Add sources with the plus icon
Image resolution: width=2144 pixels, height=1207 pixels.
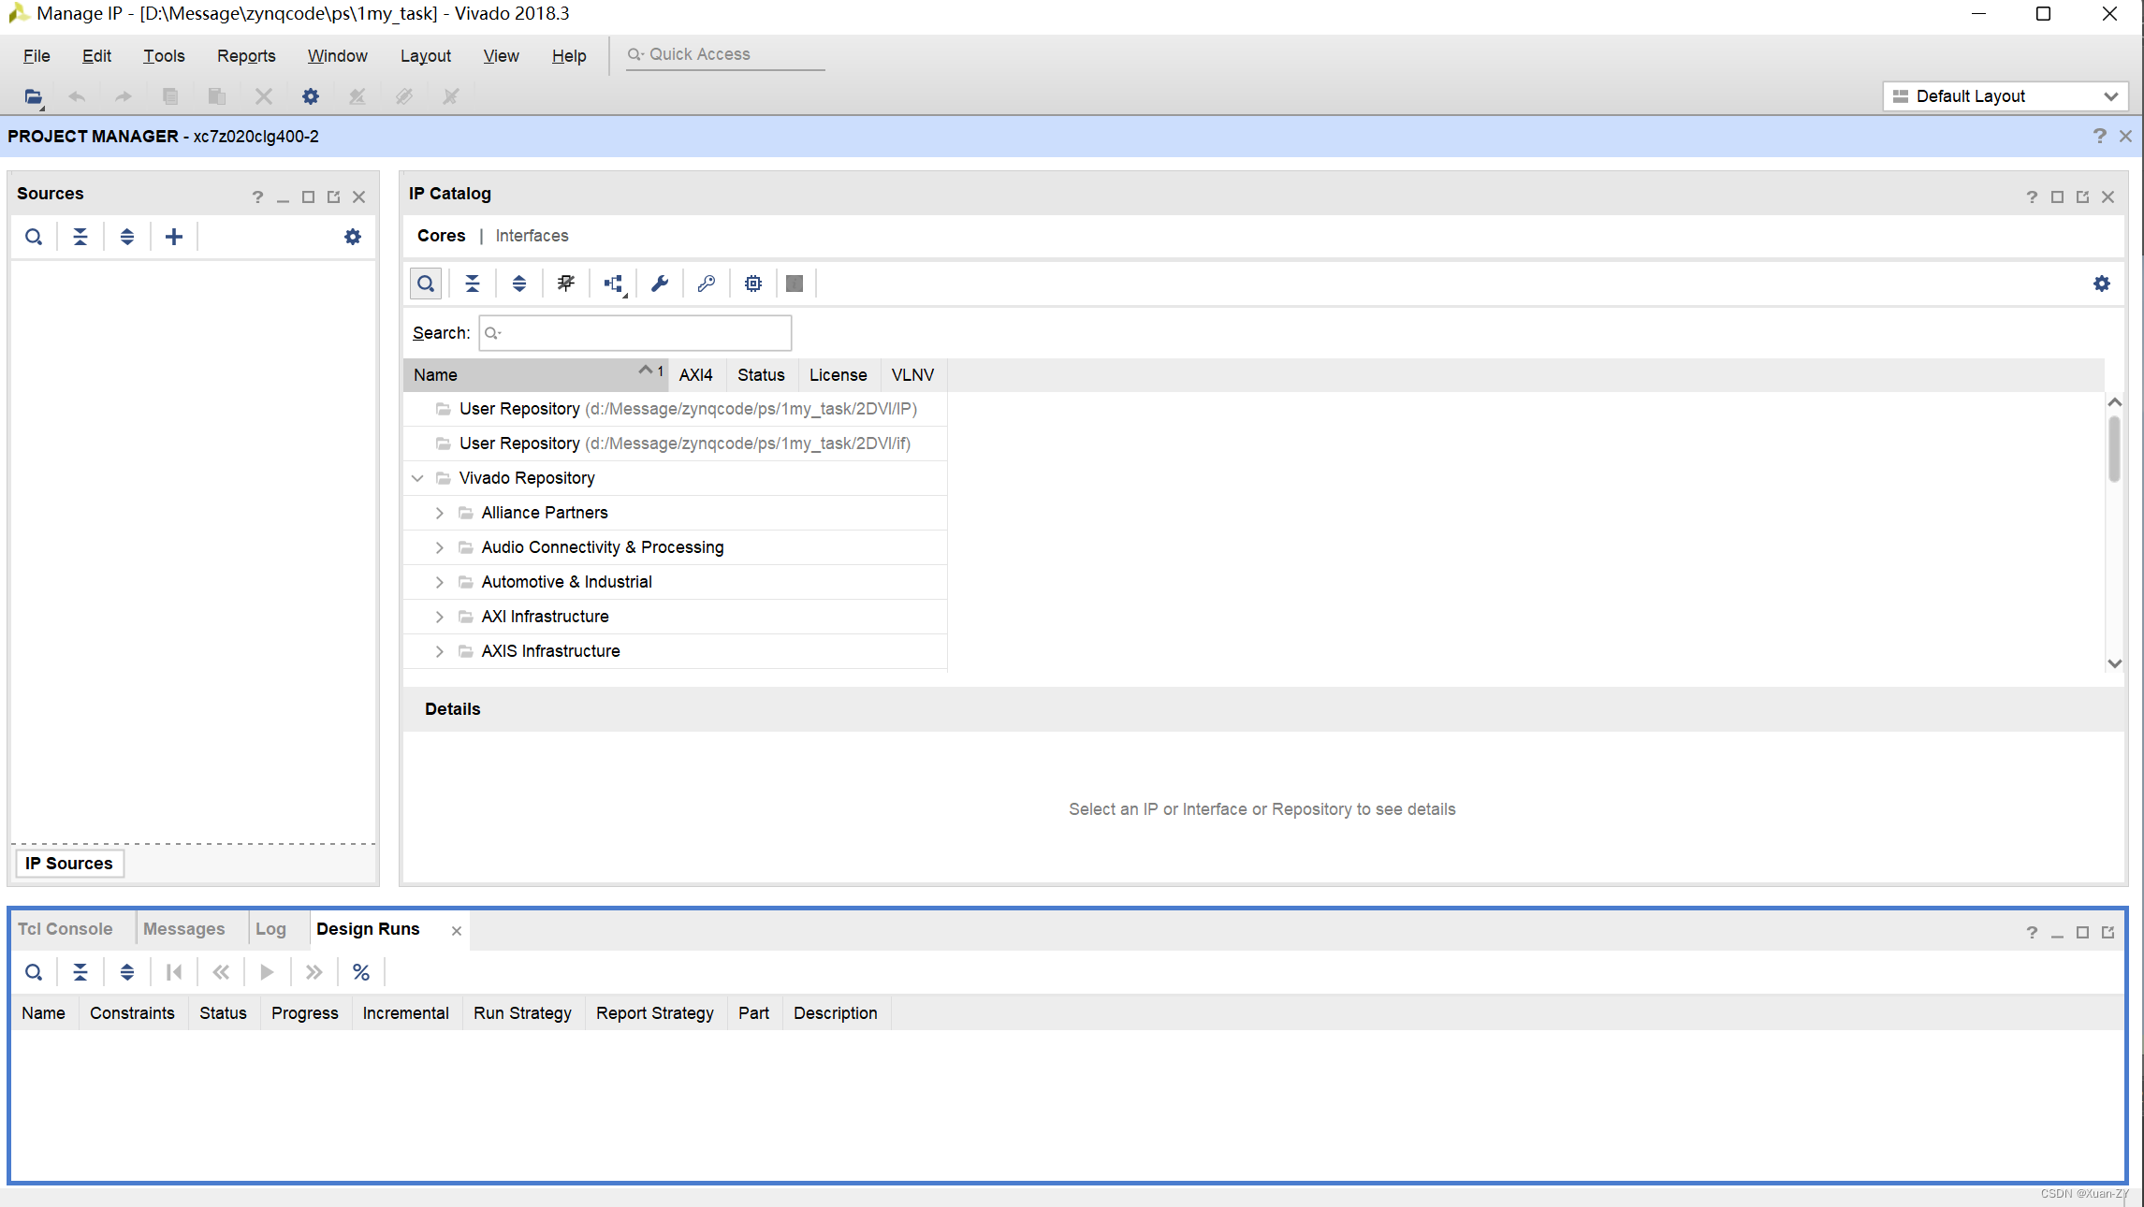[x=174, y=237]
